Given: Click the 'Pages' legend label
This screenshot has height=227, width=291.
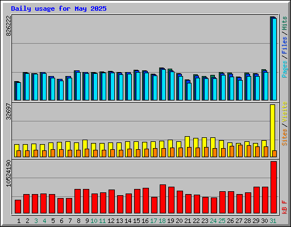Looking at the screenshot, I should [284, 69].
